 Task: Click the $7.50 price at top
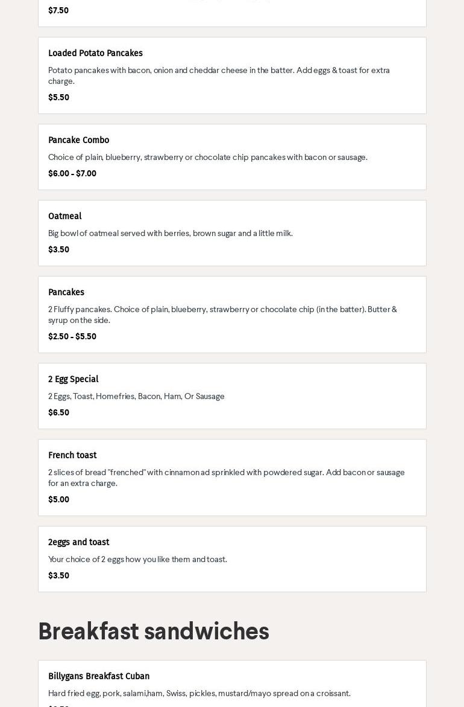click(x=58, y=10)
